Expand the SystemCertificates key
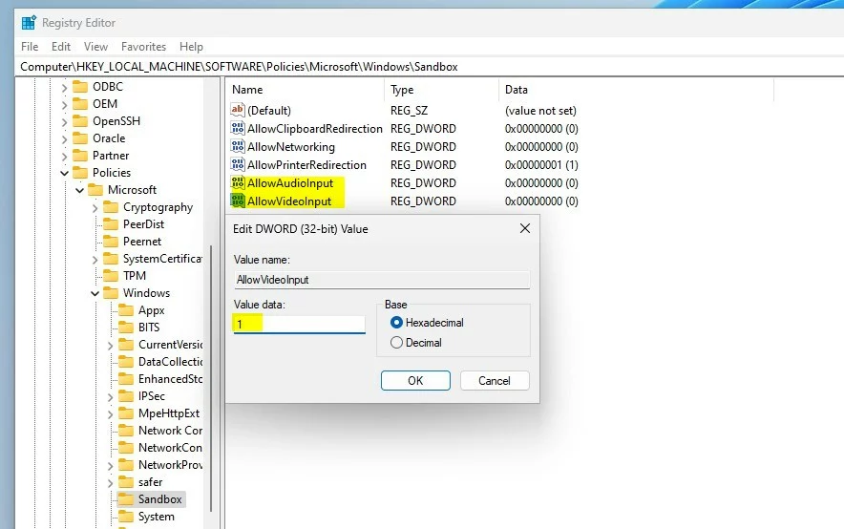 [95, 260]
